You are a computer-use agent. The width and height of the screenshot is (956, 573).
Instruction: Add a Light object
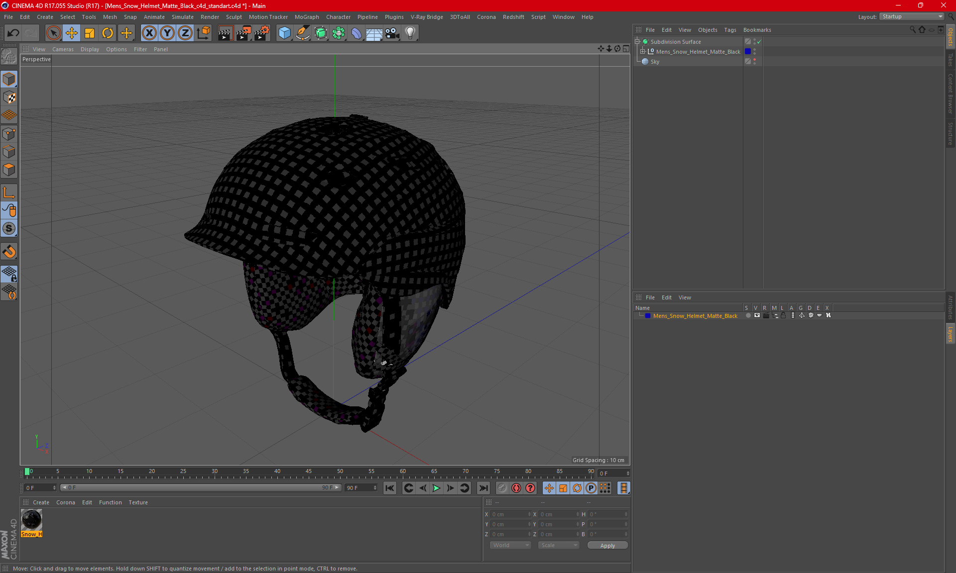pos(410,33)
